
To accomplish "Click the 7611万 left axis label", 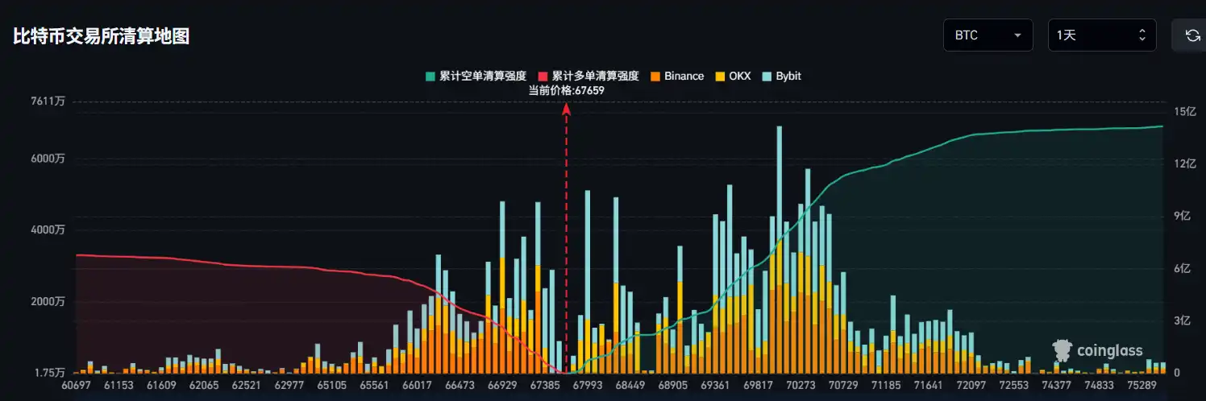I will click(x=48, y=101).
